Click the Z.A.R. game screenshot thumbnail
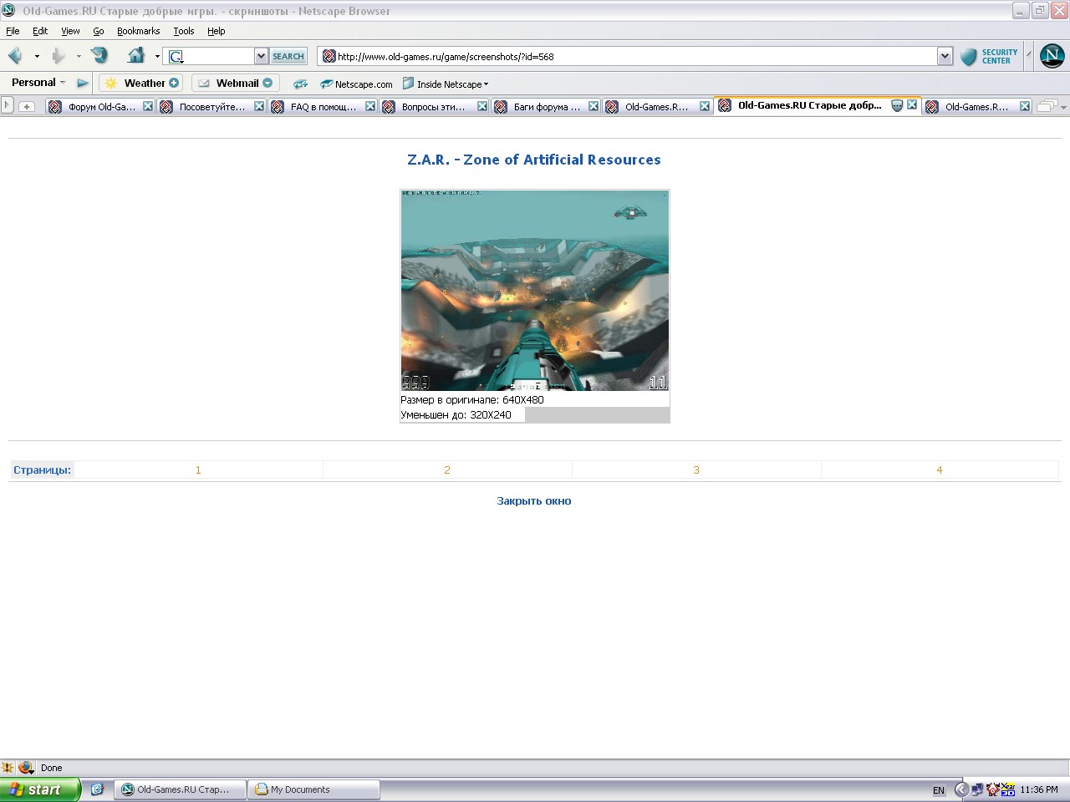Viewport: 1070px width, 802px height. click(x=535, y=291)
